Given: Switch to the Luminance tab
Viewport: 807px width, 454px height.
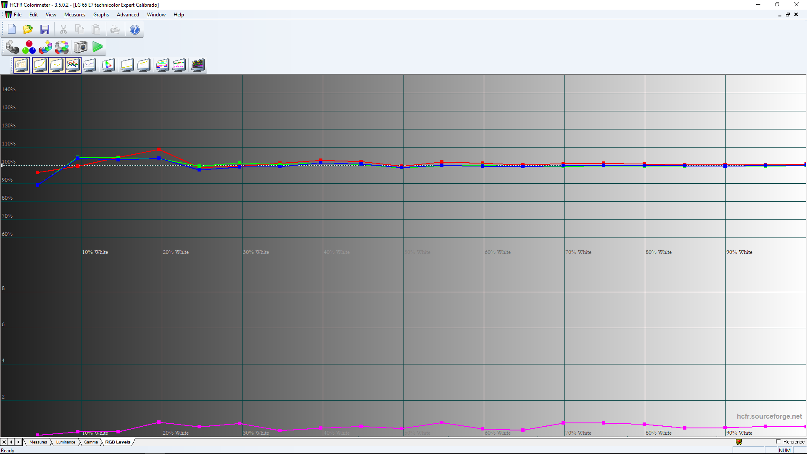Looking at the screenshot, I should point(66,442).
